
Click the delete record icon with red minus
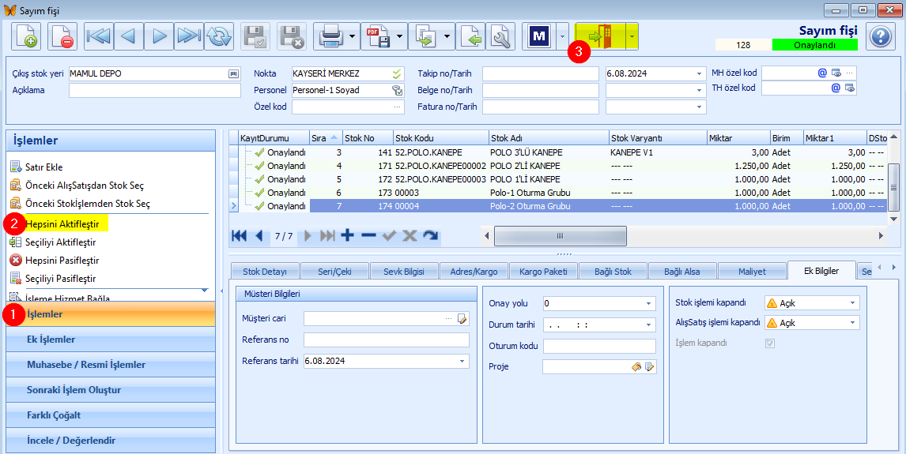tap(62, 36)
